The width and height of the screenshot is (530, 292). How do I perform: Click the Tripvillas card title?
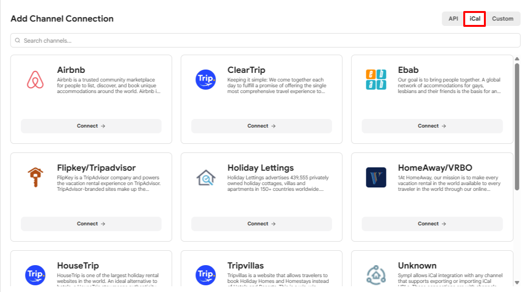(x=245, y=266)
